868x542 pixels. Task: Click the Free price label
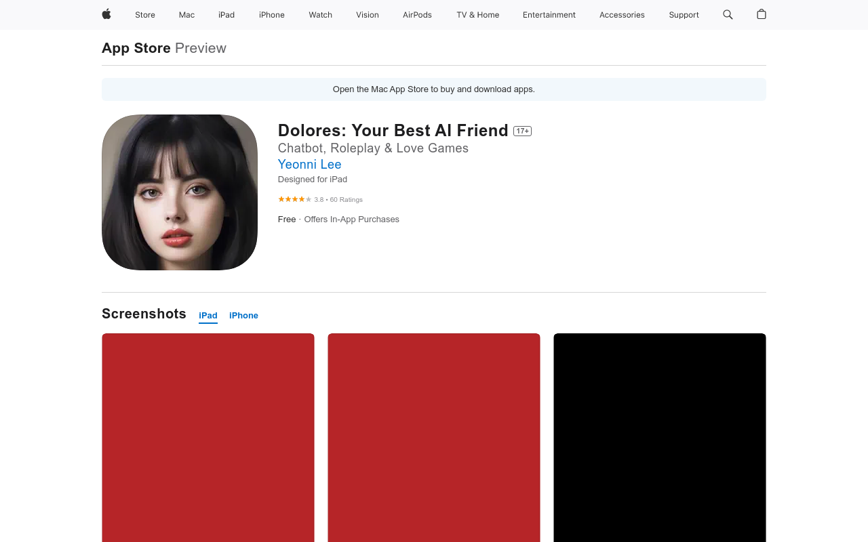[x=287, y=220]
